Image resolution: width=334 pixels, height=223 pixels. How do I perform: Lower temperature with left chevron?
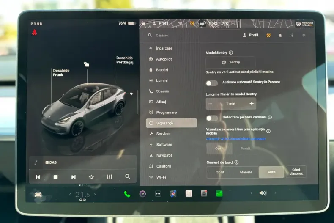tap(70, 194)
